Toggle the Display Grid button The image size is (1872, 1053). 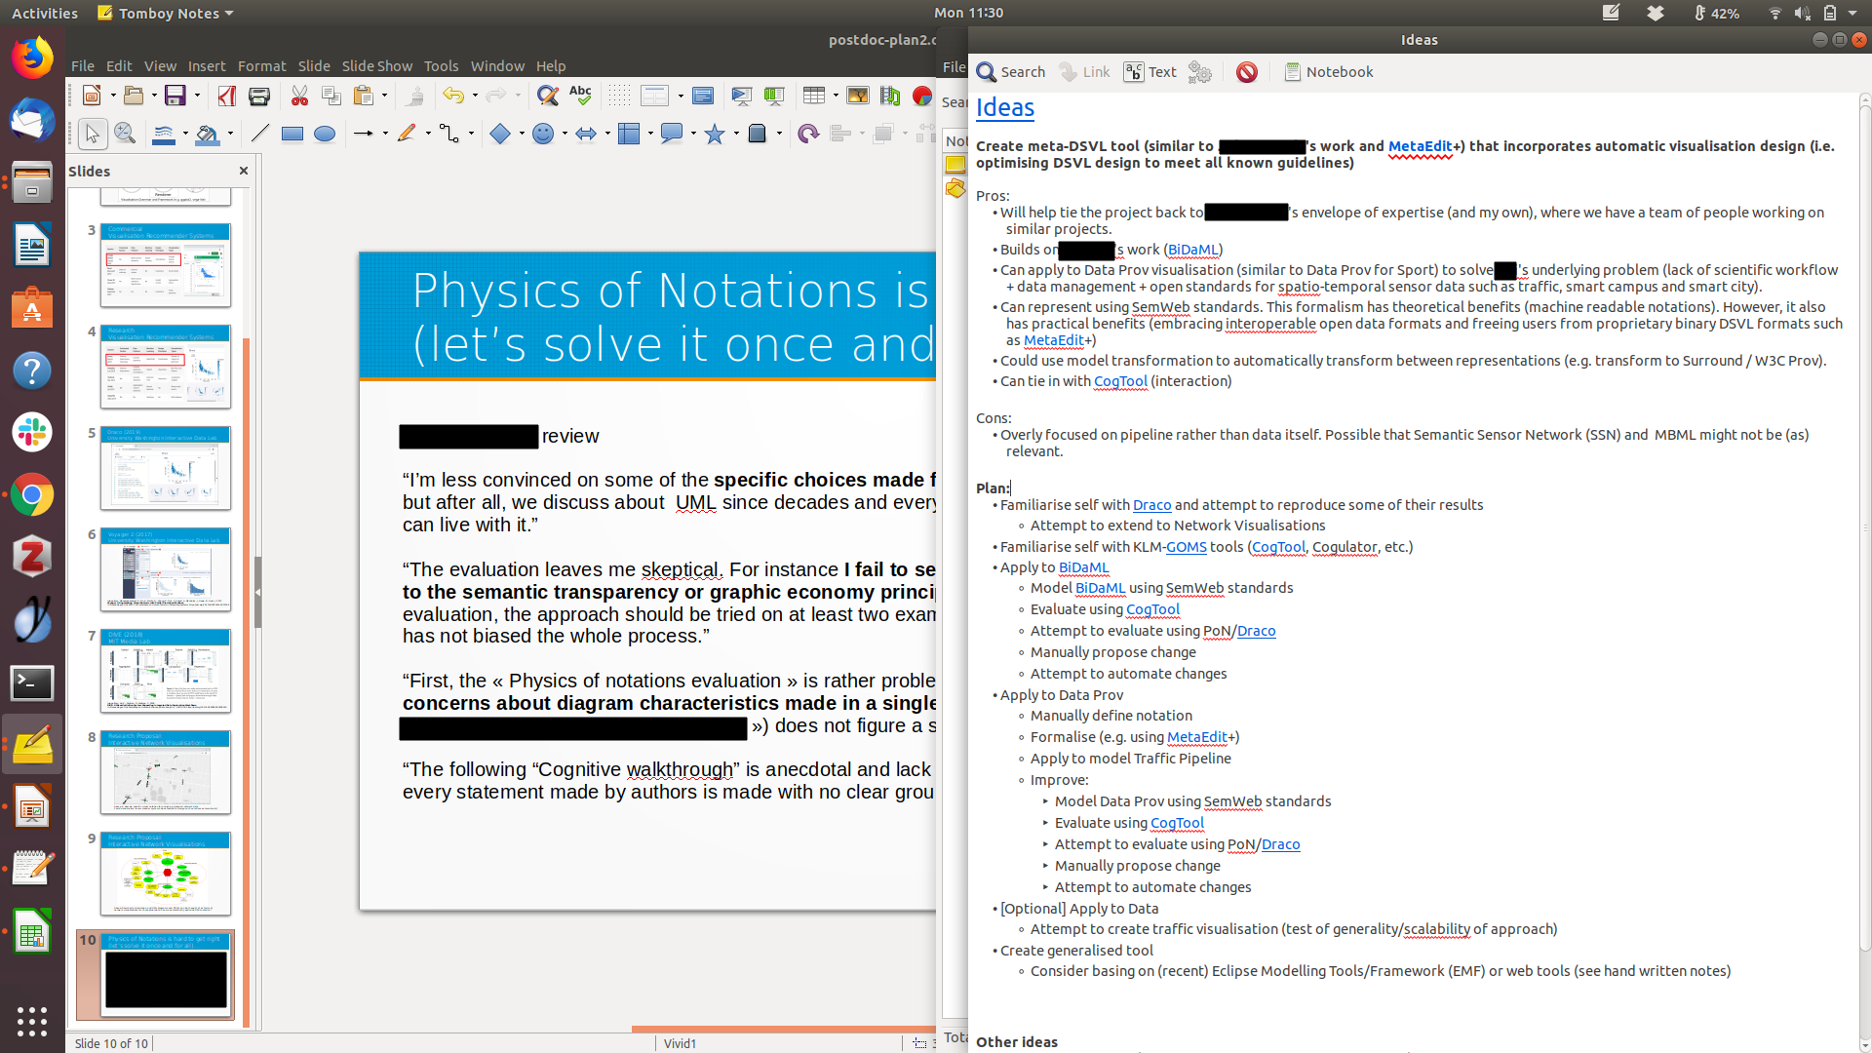618,96
